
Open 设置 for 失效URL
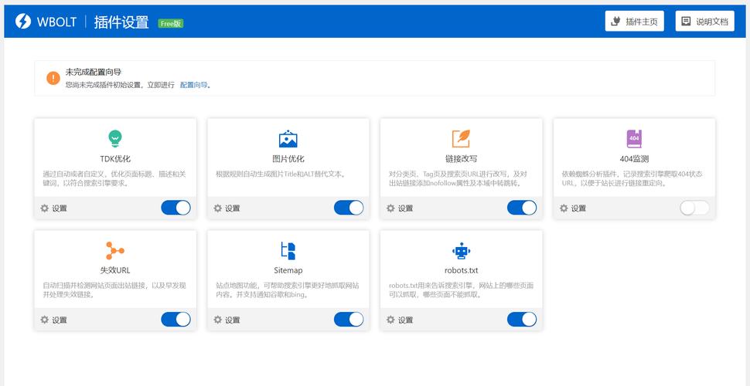pyautogui.click(x=53, y=320)
